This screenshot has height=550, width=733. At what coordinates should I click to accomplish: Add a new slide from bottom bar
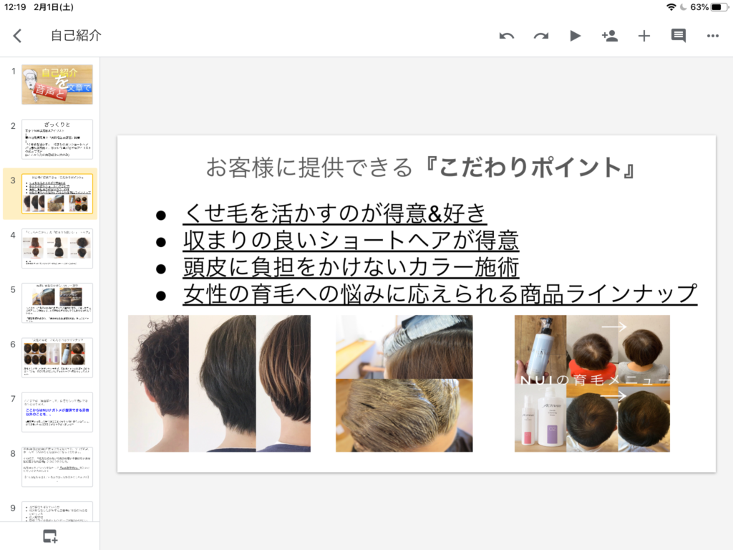coord(49,536)
